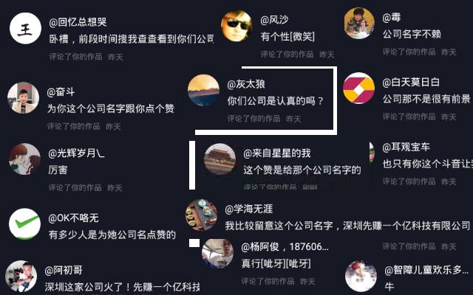Tap the pink-yellow logo avatar of @白天莫日白
The height and width of the screenshot is (295, 473).
(x=358, y=88)
